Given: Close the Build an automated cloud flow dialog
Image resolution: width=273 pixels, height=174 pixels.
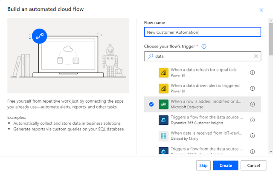Looking at the screenshot, I should pos(261,9).
